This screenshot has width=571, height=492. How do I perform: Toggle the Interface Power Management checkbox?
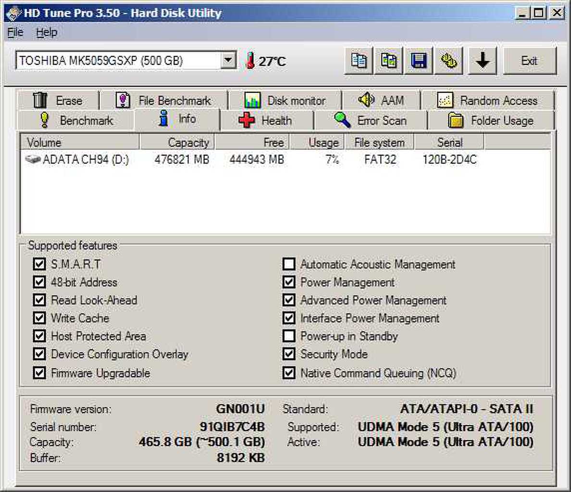[289, 318]
